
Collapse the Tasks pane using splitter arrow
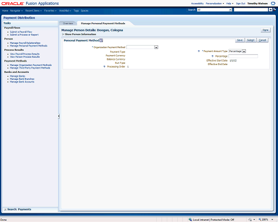(x=59, y=116)
